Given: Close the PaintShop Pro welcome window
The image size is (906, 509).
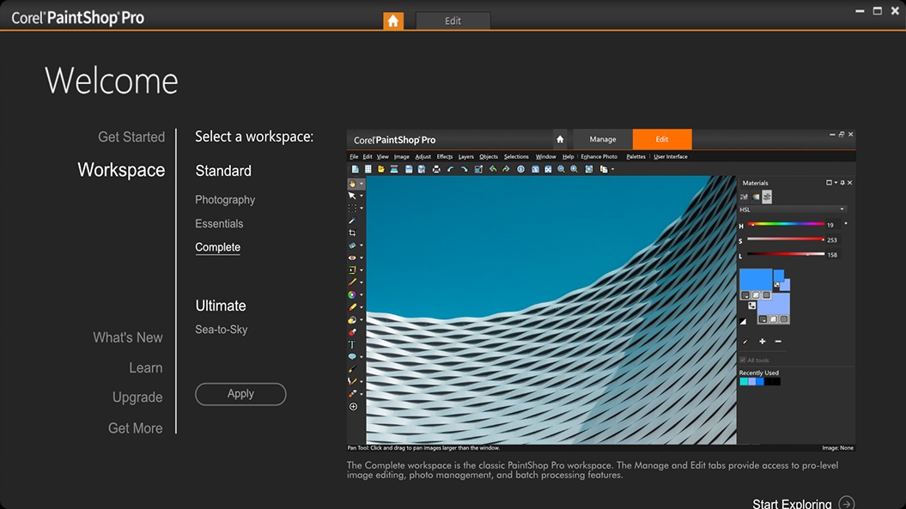Looking at the screenshot, I should click(x=895, y=11).
